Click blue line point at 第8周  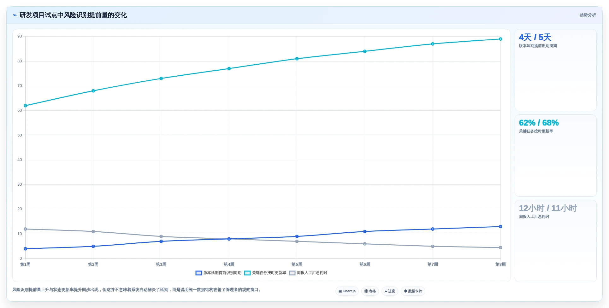500,227
